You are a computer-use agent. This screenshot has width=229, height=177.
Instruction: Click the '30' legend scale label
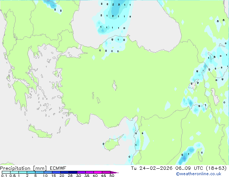[x=78, y=176]
